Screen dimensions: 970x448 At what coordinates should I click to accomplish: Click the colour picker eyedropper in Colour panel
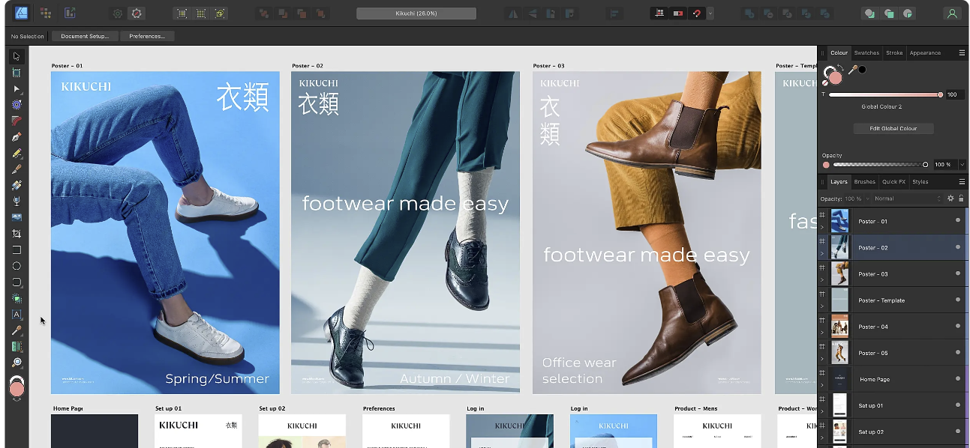click(853, 70)
